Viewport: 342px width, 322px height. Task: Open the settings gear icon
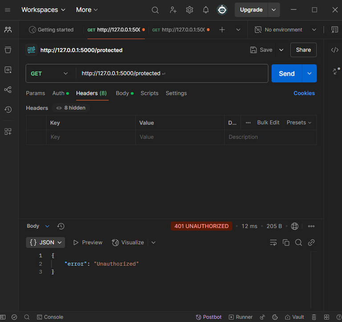[x=190, y=10]
